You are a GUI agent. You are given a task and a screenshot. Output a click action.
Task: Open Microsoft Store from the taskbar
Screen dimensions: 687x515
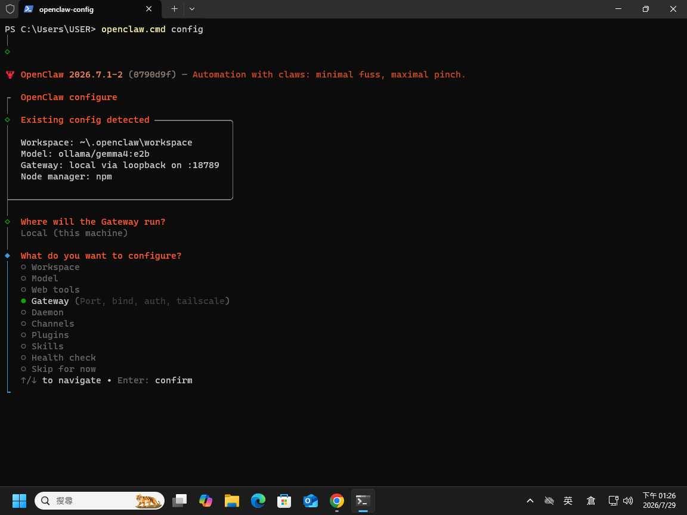click(x=284, y=501)
